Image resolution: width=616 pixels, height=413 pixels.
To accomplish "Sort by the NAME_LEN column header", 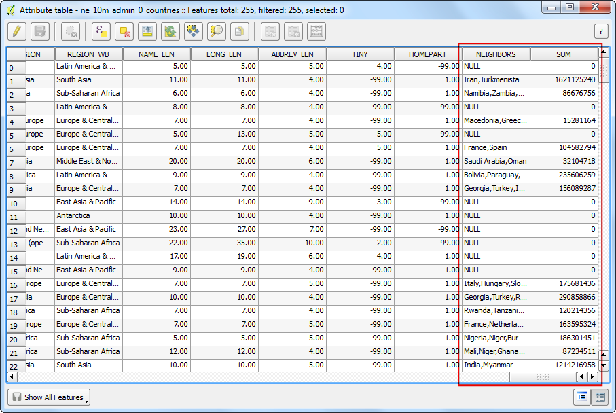I will [156, 54].
